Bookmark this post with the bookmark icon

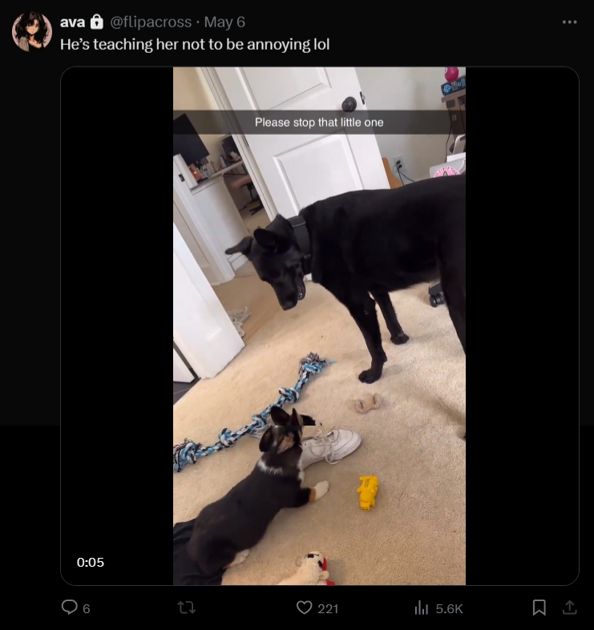point(539,608)
